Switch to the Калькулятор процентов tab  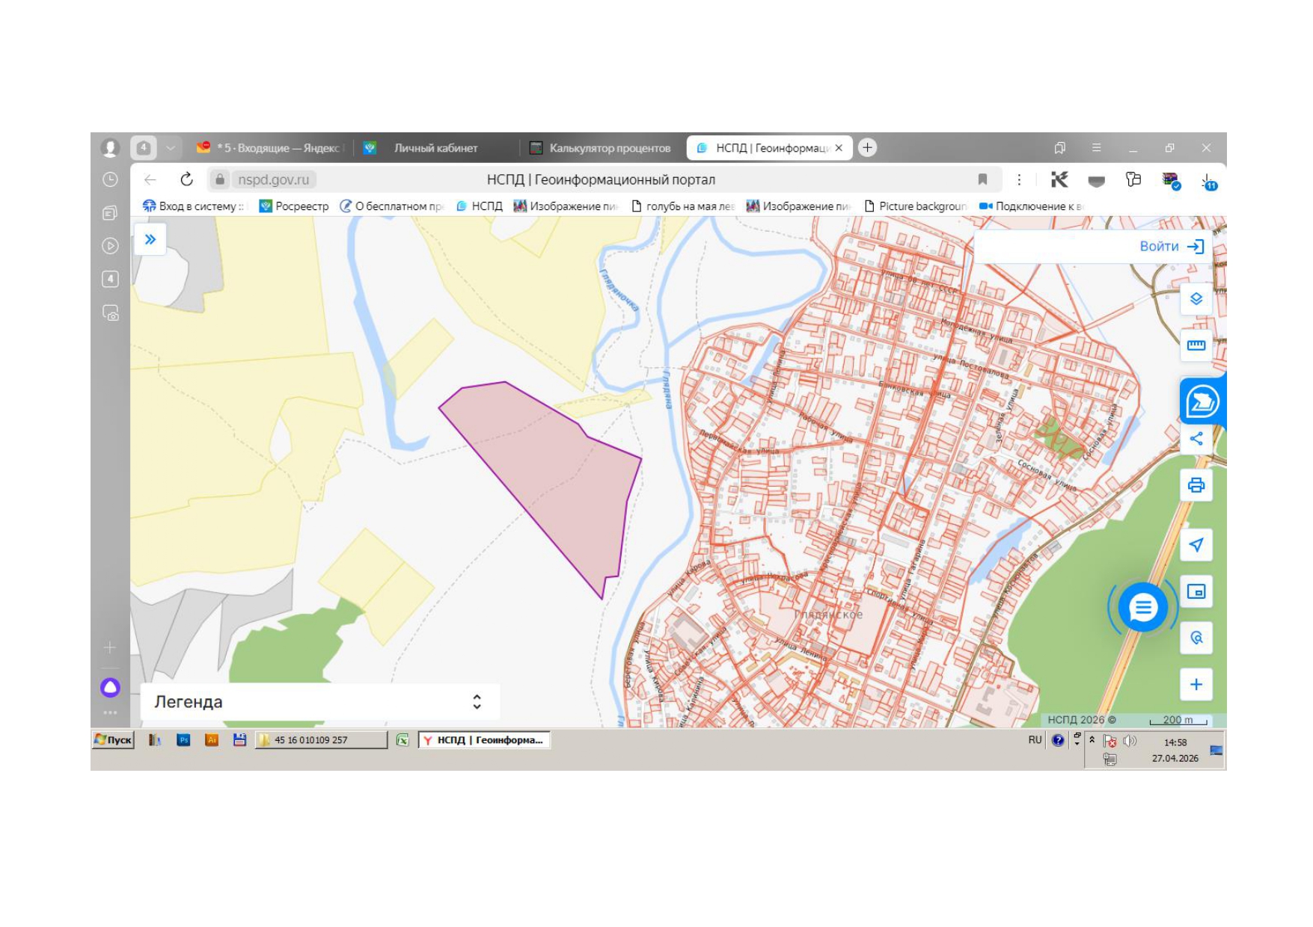pyautogui.click(x=601, y=148)
